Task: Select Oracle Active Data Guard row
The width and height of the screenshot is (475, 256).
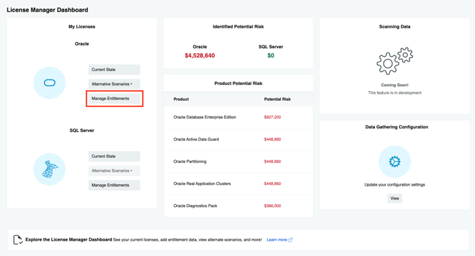Action: tap(238, 139)
